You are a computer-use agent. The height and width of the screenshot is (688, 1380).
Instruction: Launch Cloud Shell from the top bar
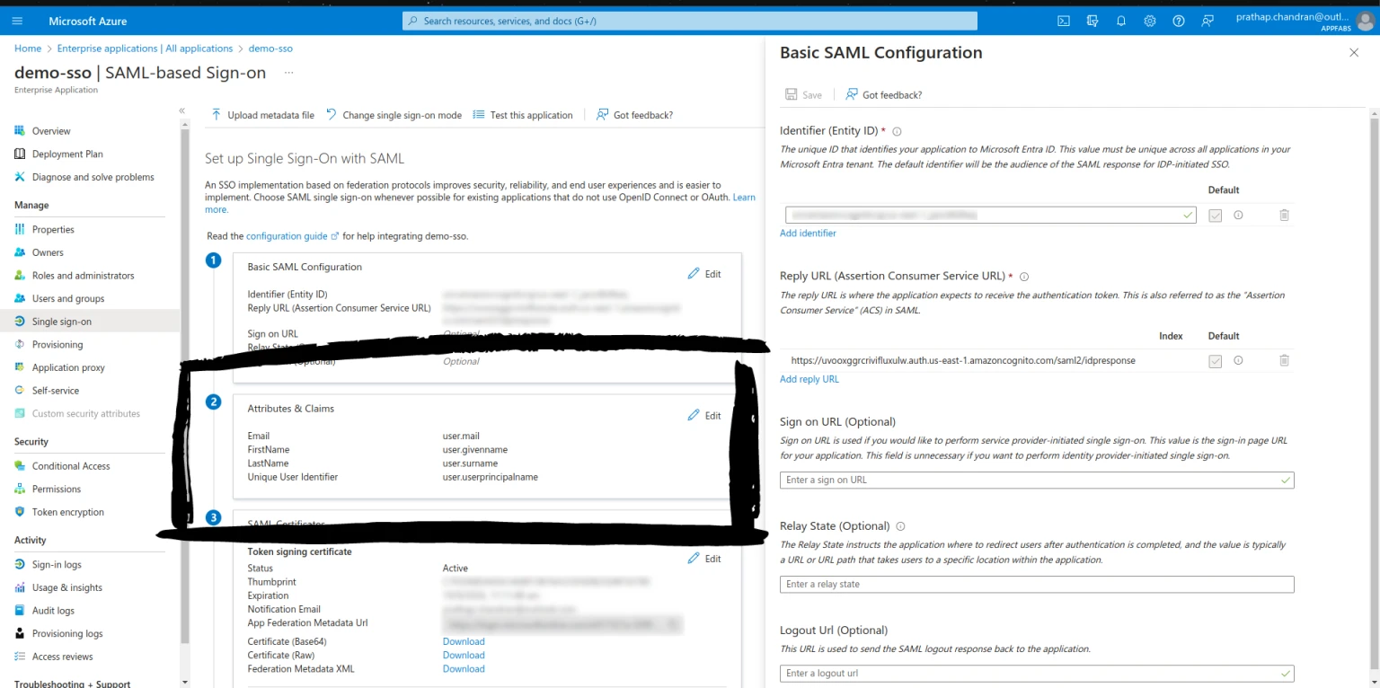click(x=1064, y=21)
